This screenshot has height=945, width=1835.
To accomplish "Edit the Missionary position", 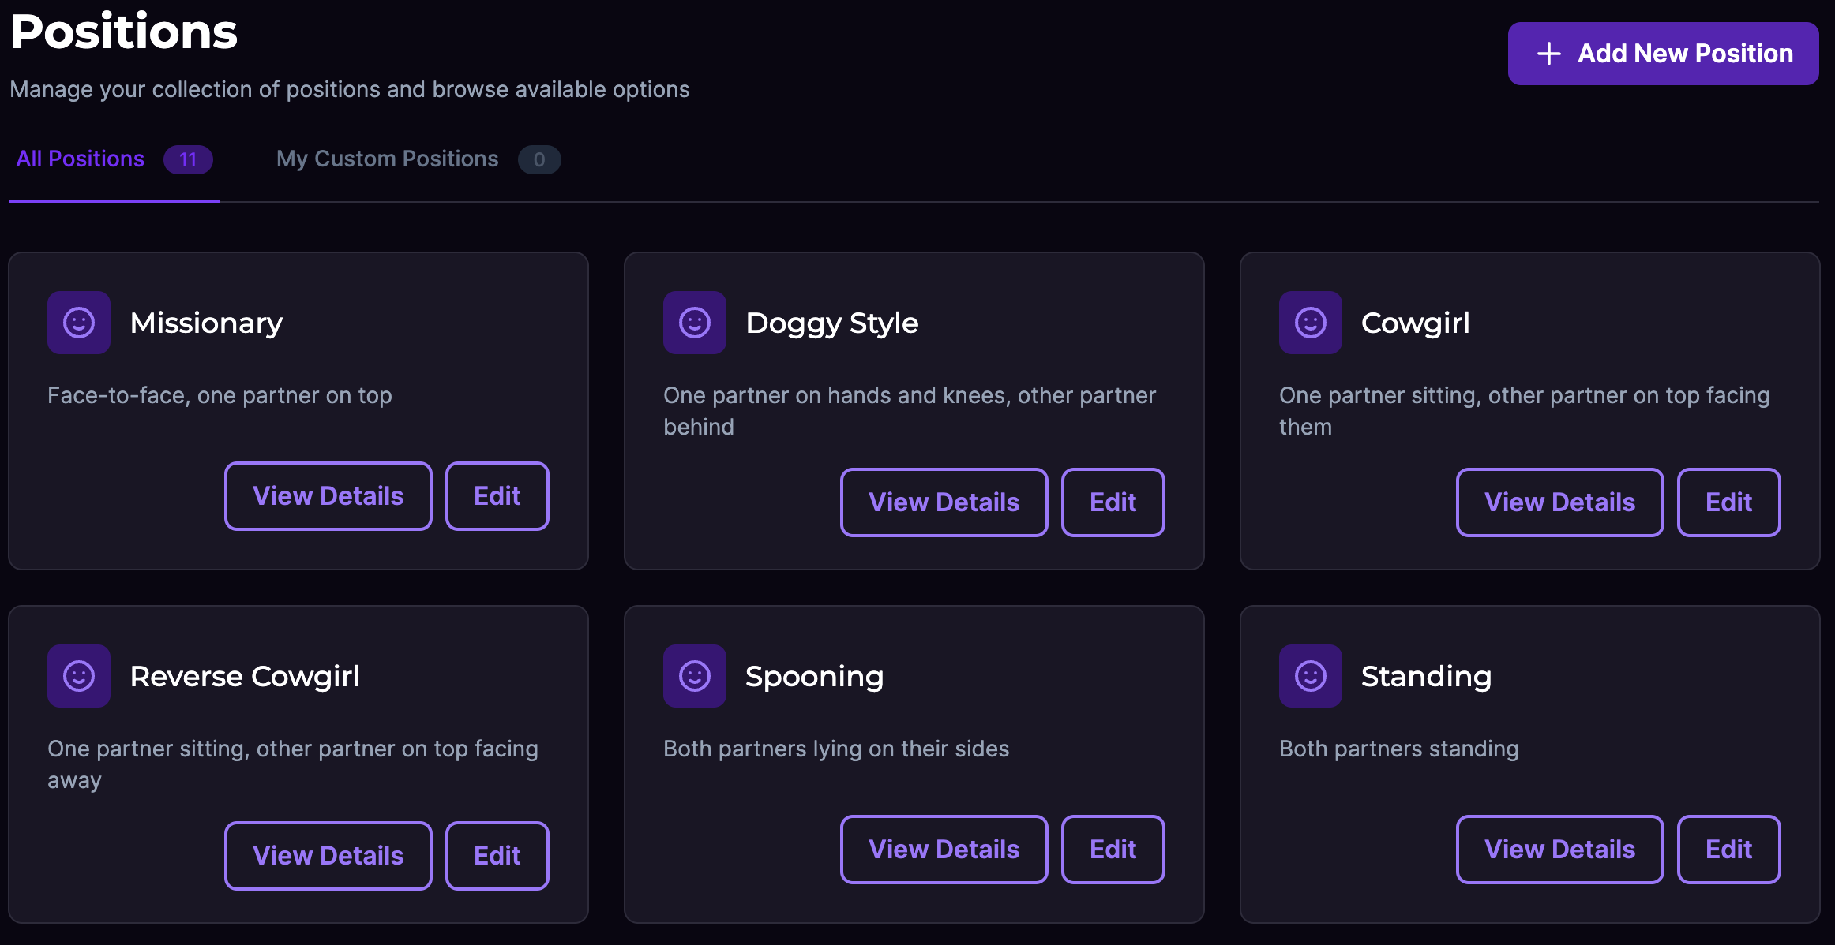I will 497,496.
